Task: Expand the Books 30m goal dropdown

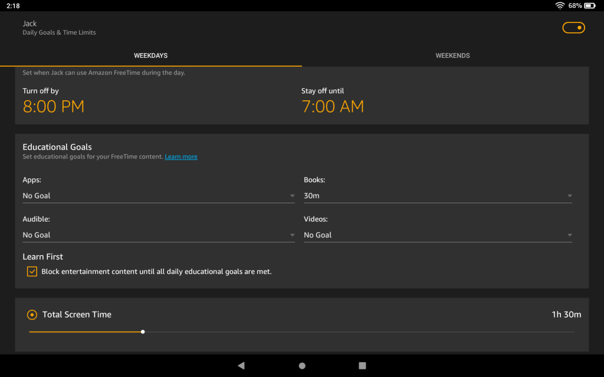Action: click(438, 196)
